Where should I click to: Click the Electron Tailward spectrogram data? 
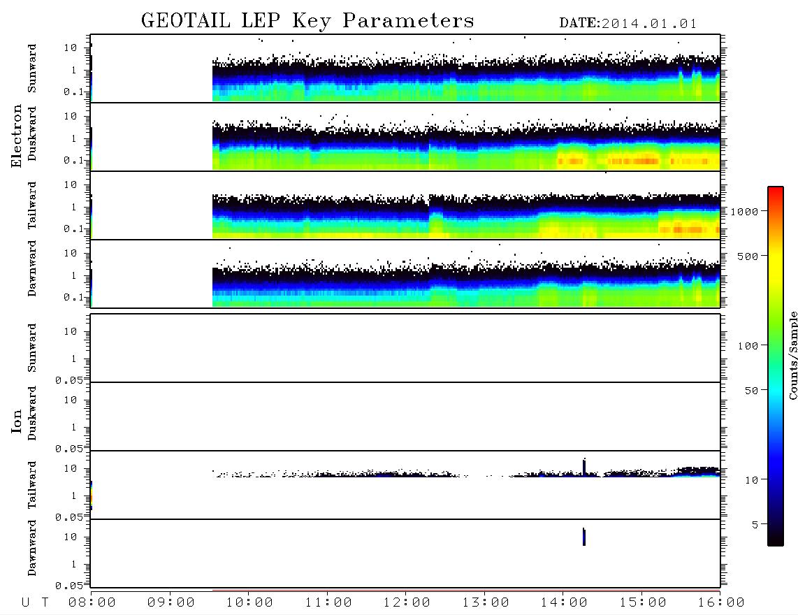466,216
